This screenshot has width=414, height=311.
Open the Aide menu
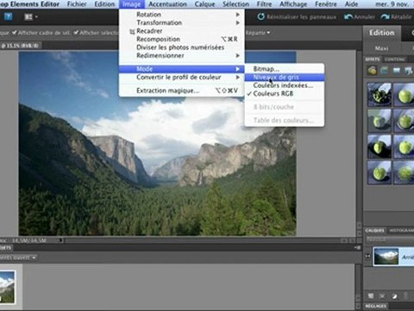pos(351,4)
